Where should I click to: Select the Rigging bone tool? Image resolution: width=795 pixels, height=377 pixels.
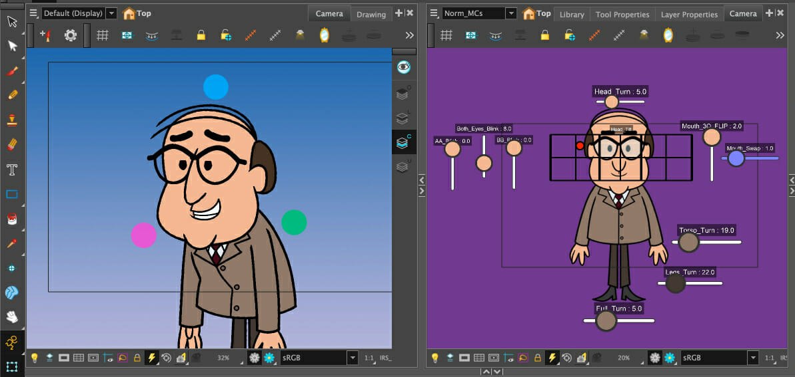12,342
